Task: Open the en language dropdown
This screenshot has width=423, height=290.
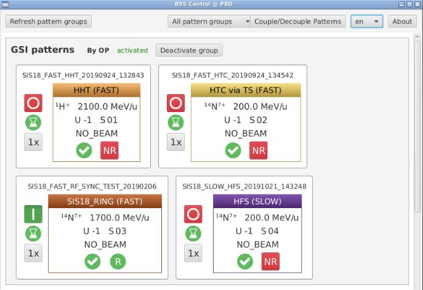Action: point(366,22)
